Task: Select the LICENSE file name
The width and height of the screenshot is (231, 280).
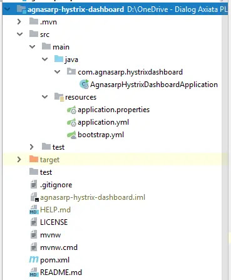Action: (54, 222)
